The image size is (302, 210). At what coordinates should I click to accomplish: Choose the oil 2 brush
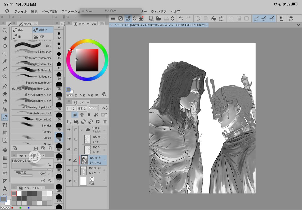click(31, 46)
